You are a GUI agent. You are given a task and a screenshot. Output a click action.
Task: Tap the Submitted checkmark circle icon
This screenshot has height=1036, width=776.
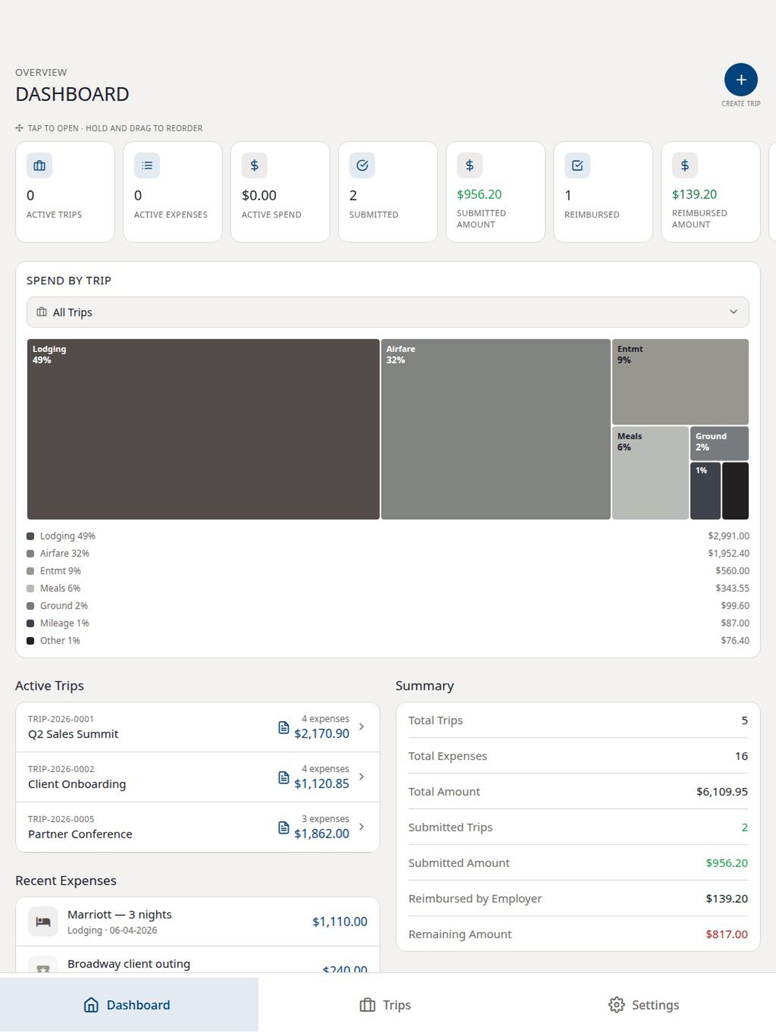362,165
